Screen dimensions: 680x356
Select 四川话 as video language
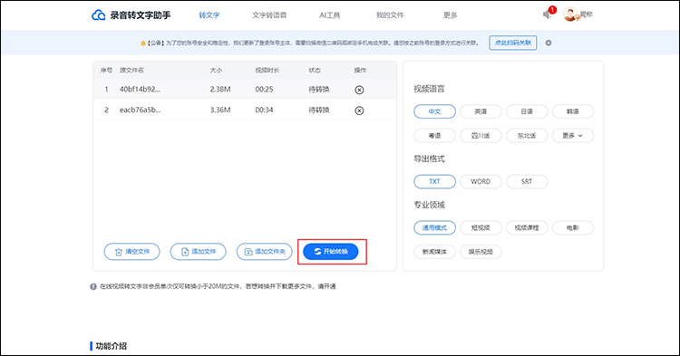[481, 136]
